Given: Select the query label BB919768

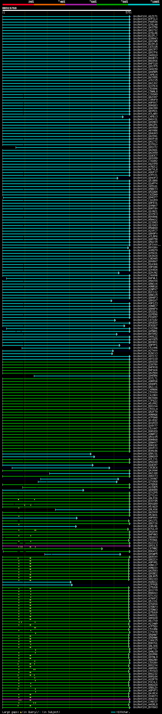Looking at the screenshot, I should 9,8.
